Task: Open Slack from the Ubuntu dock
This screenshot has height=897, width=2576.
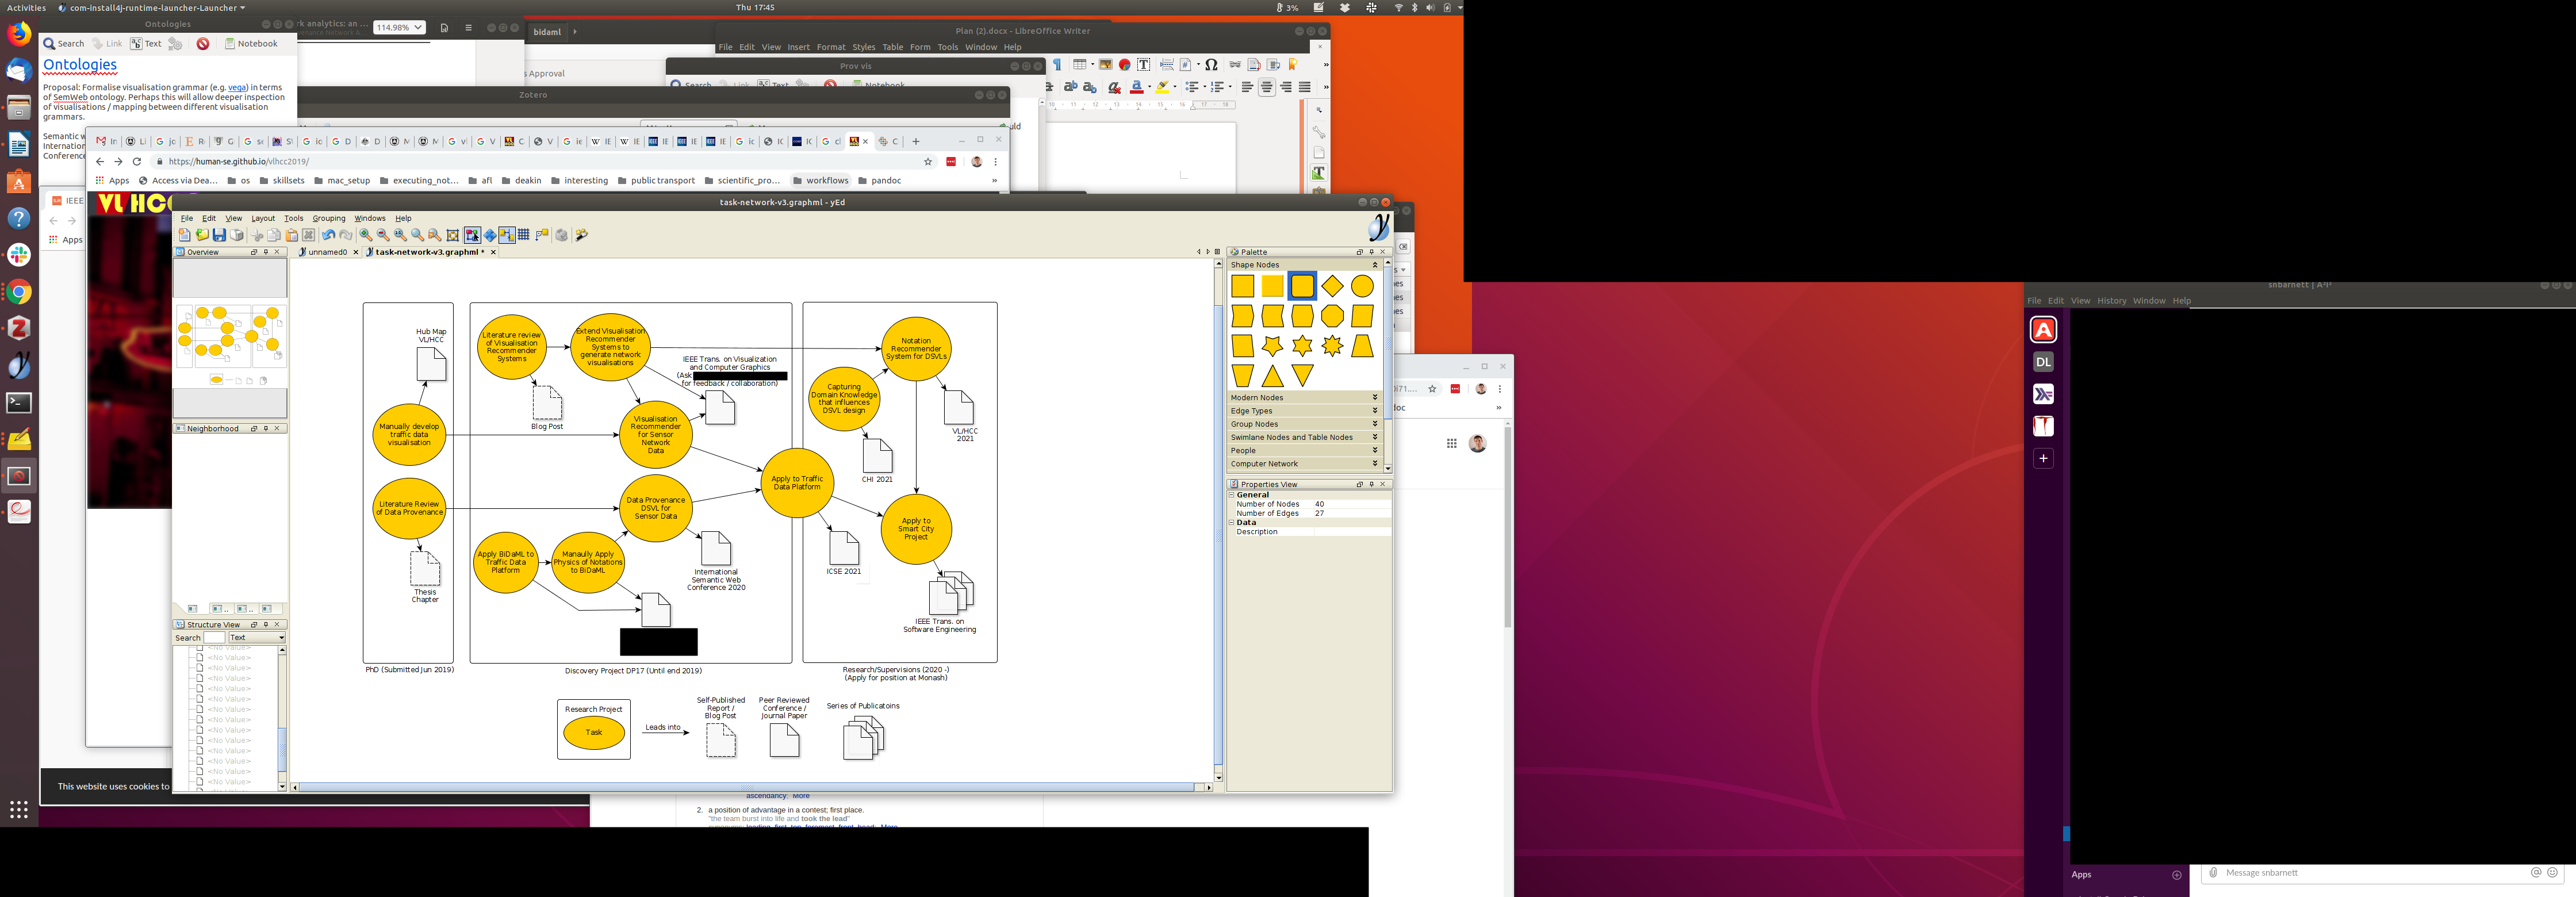Action: [19, 255]
